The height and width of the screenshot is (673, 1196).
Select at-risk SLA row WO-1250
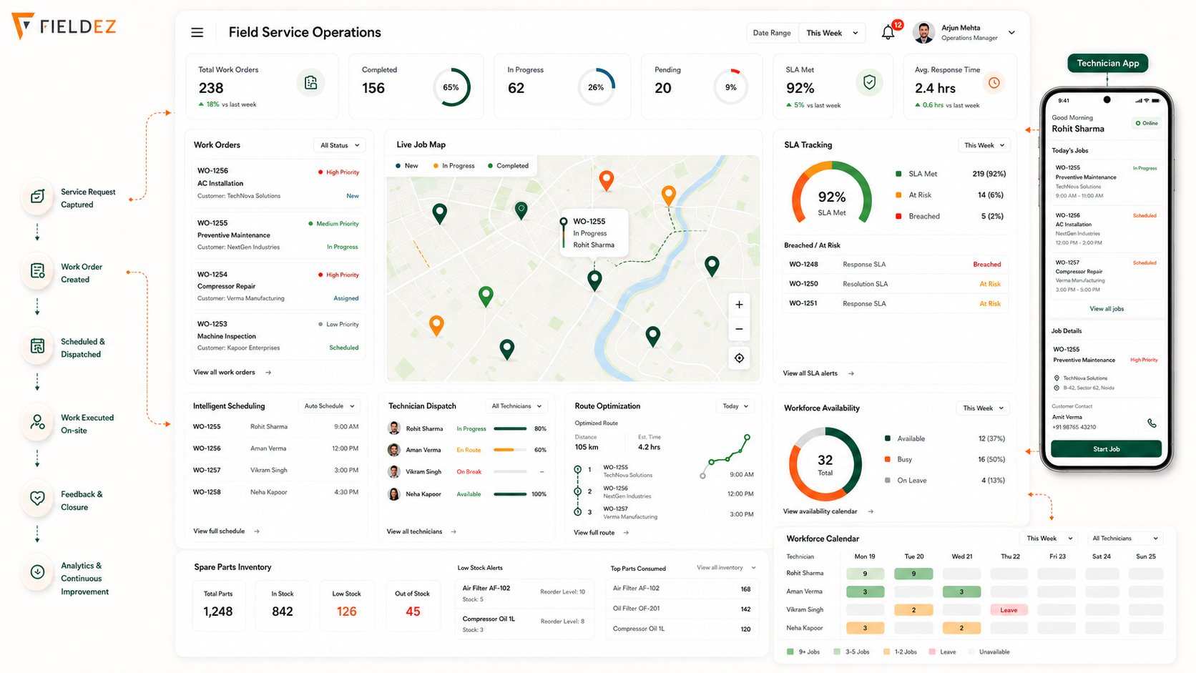895,284
